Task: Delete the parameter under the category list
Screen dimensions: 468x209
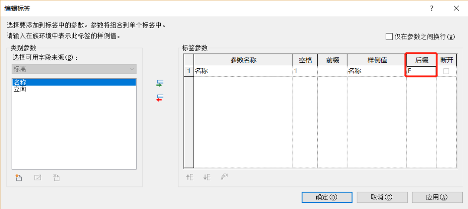Action: (x=56, y=178)
